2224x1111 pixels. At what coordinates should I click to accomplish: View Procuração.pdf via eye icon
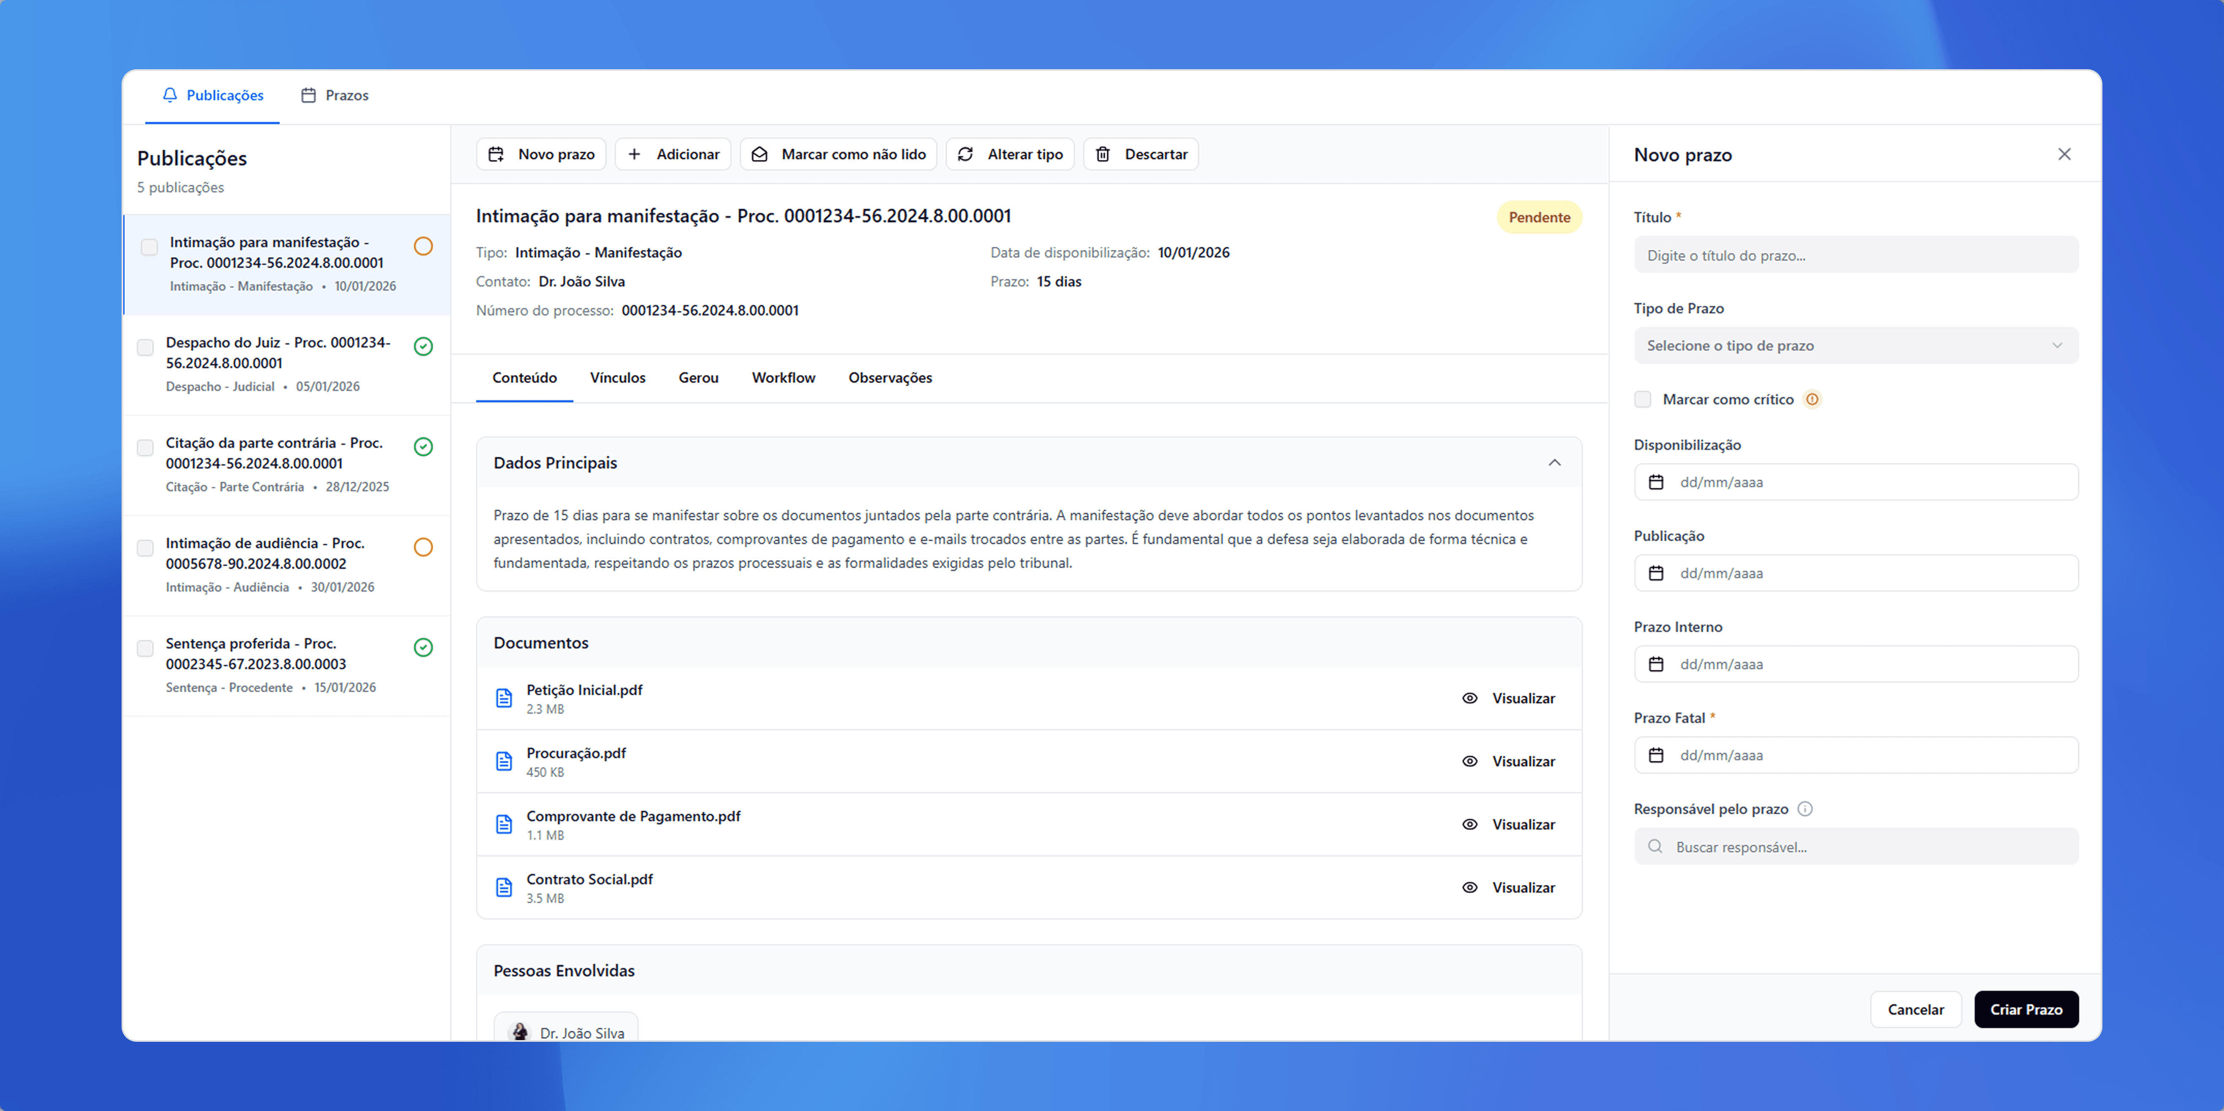click(x=1470, y=761)
